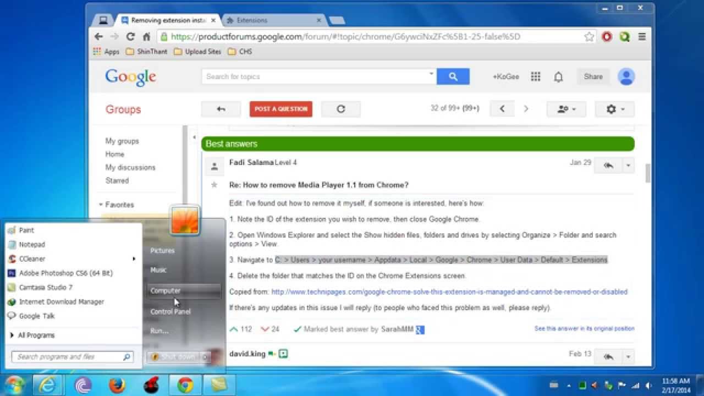The image size is (704, 396).
Task: Open Internet Explorer from the taskbar
Action: pos(48,385)
